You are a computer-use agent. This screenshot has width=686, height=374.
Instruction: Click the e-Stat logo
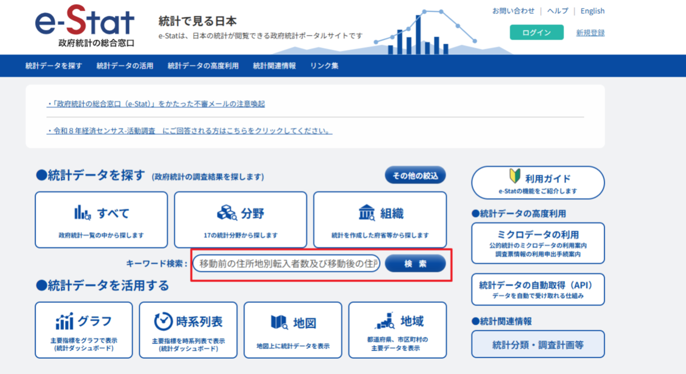point(85,26)
